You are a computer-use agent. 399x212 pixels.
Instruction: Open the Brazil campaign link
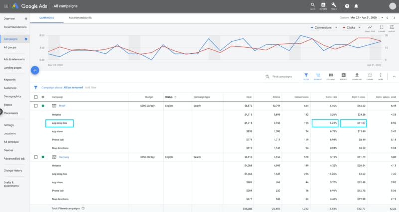[x=62, y=106]
